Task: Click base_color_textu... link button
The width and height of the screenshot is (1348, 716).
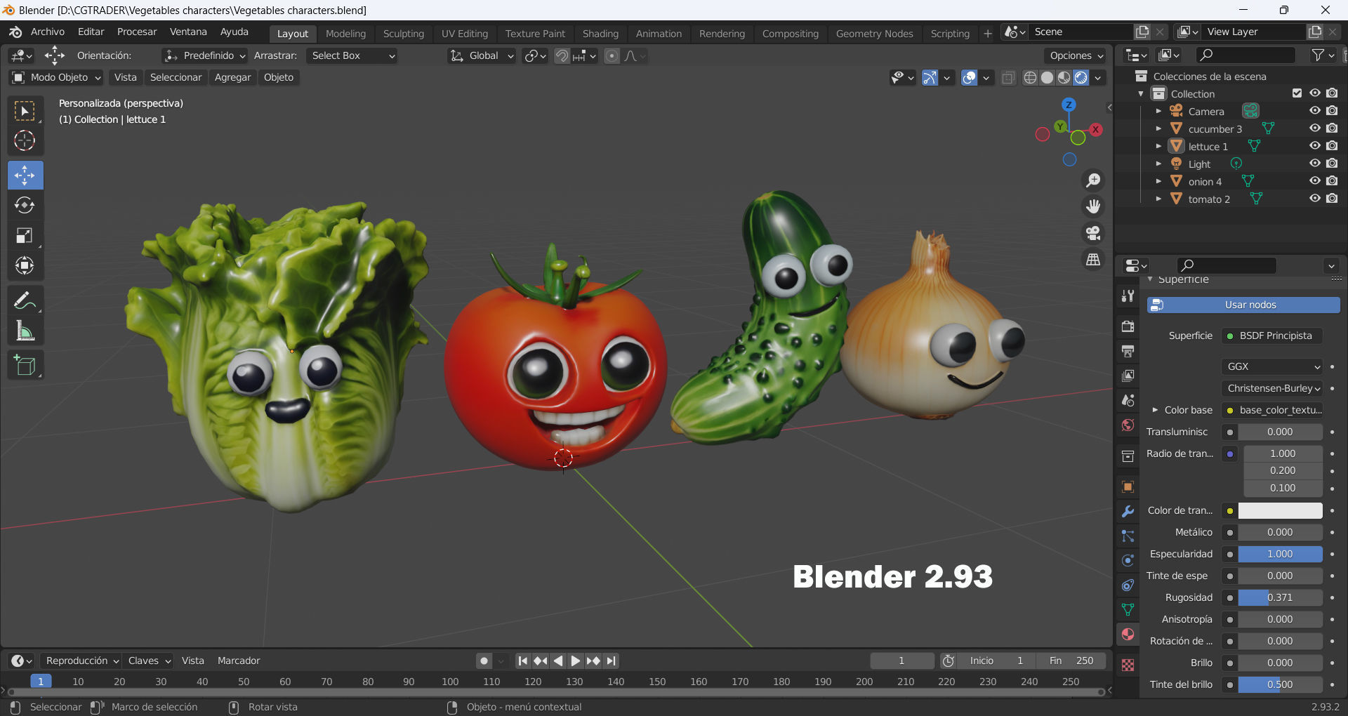Action: (1273, 410)
